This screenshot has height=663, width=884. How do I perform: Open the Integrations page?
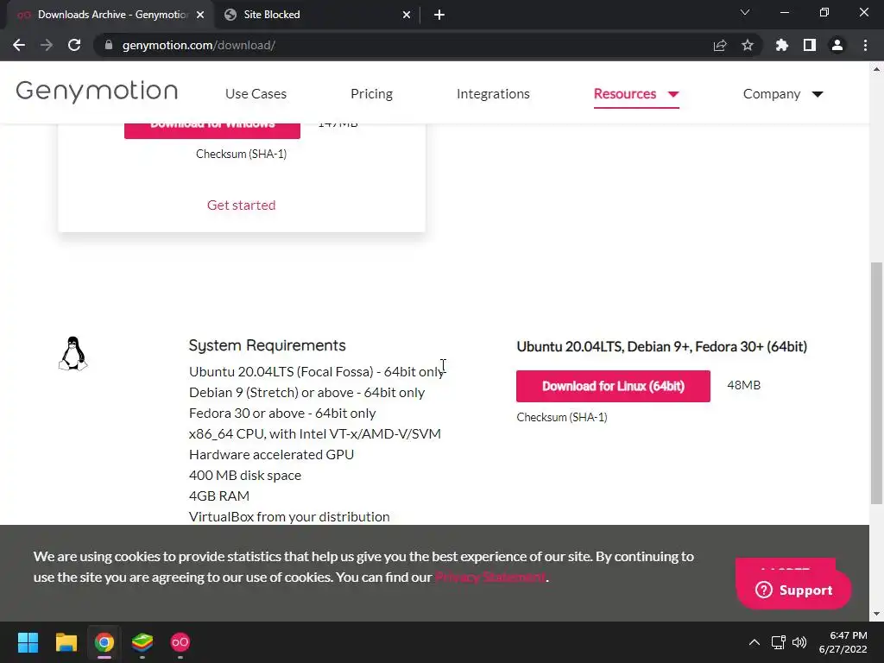tap(493, 93)
